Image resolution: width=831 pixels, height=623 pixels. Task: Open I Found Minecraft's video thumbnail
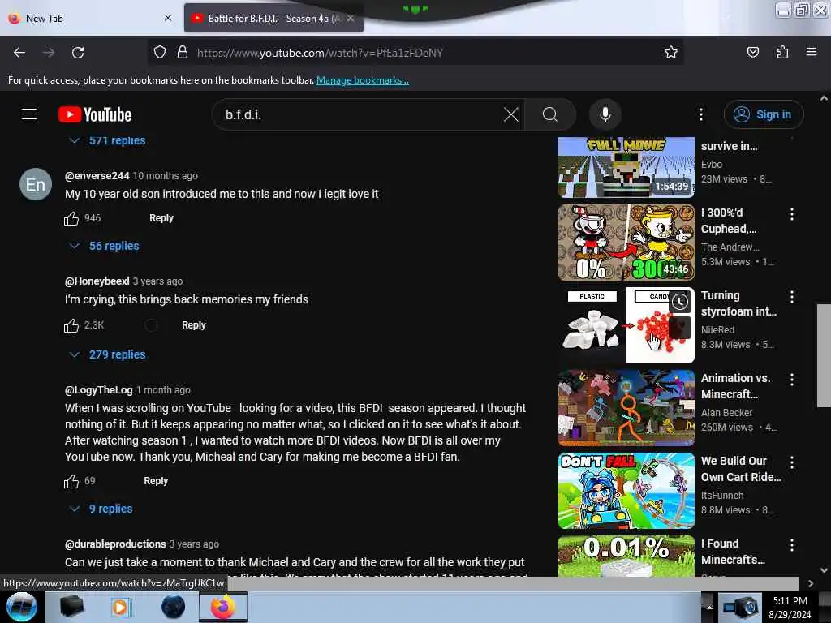(x=626, y=556)
